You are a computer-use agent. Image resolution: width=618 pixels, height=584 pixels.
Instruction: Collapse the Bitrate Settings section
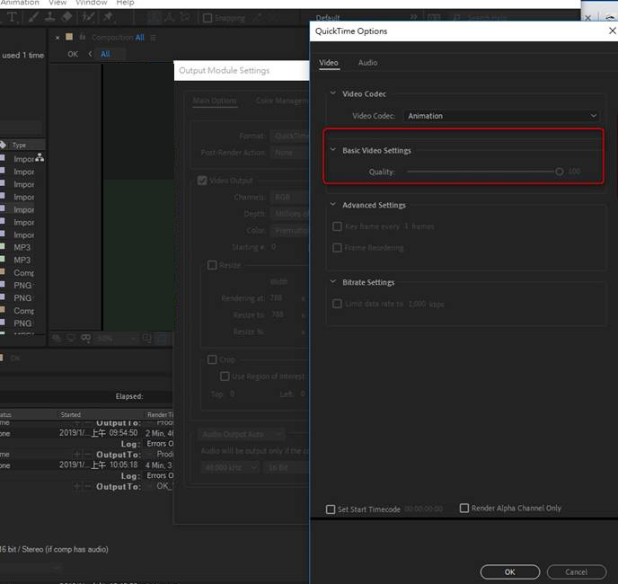(x=333, y=281)
